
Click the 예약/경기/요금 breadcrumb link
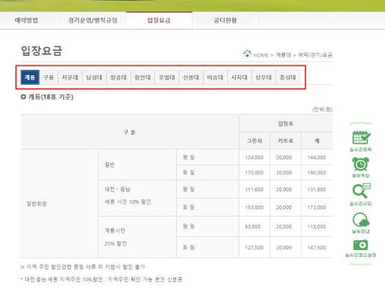(x=315, y=55)
